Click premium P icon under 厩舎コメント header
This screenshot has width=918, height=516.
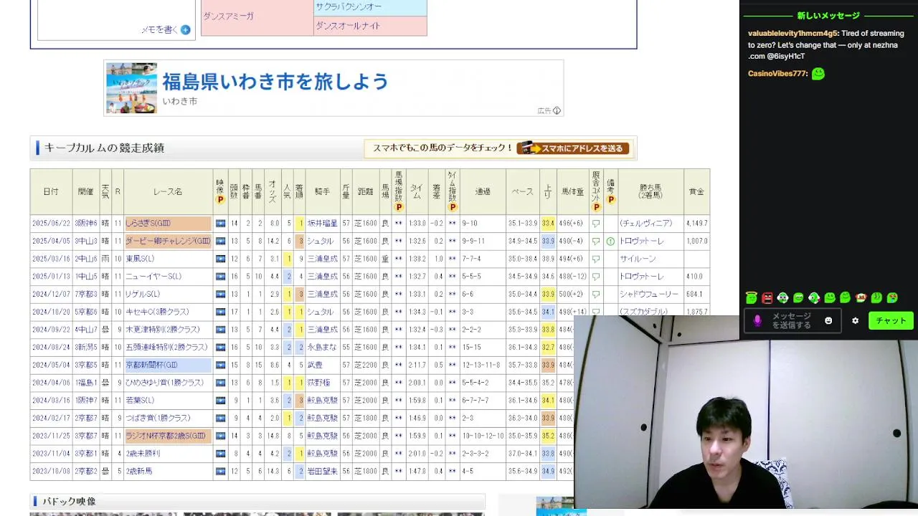596,207
